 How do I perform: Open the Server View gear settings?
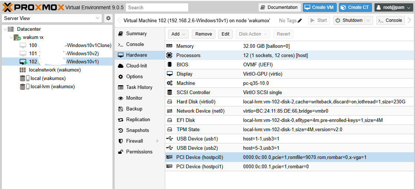click(x=108, y=18)
